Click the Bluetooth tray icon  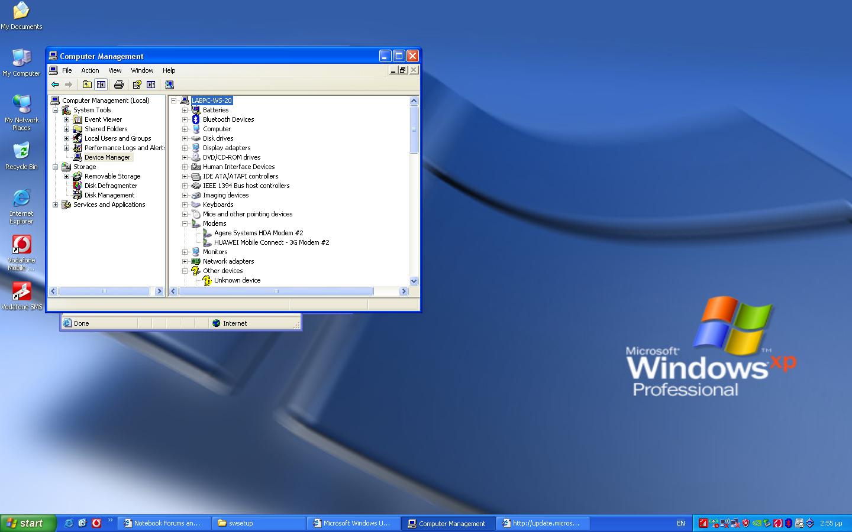[789, 523]
